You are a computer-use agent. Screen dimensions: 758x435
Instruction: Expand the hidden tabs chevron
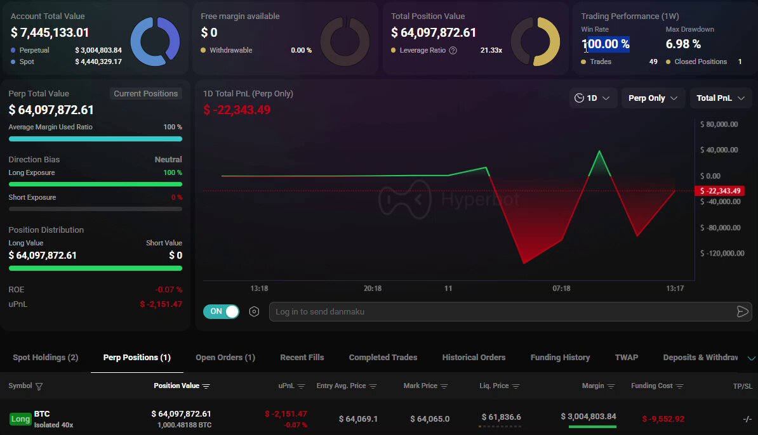point(751,358)
